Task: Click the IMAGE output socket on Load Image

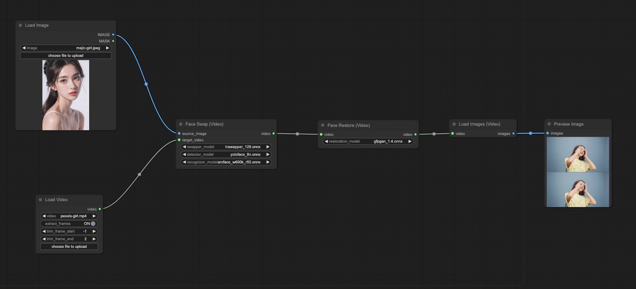Action: 113,35
